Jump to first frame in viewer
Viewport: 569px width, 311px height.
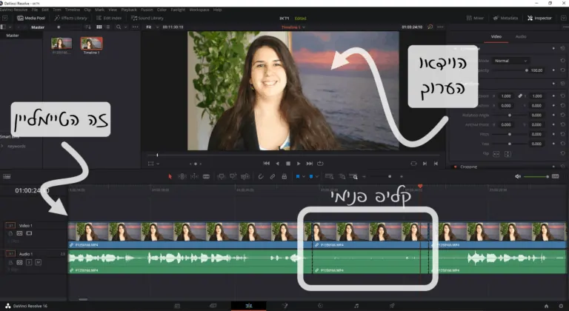click(x=267, y=164)
